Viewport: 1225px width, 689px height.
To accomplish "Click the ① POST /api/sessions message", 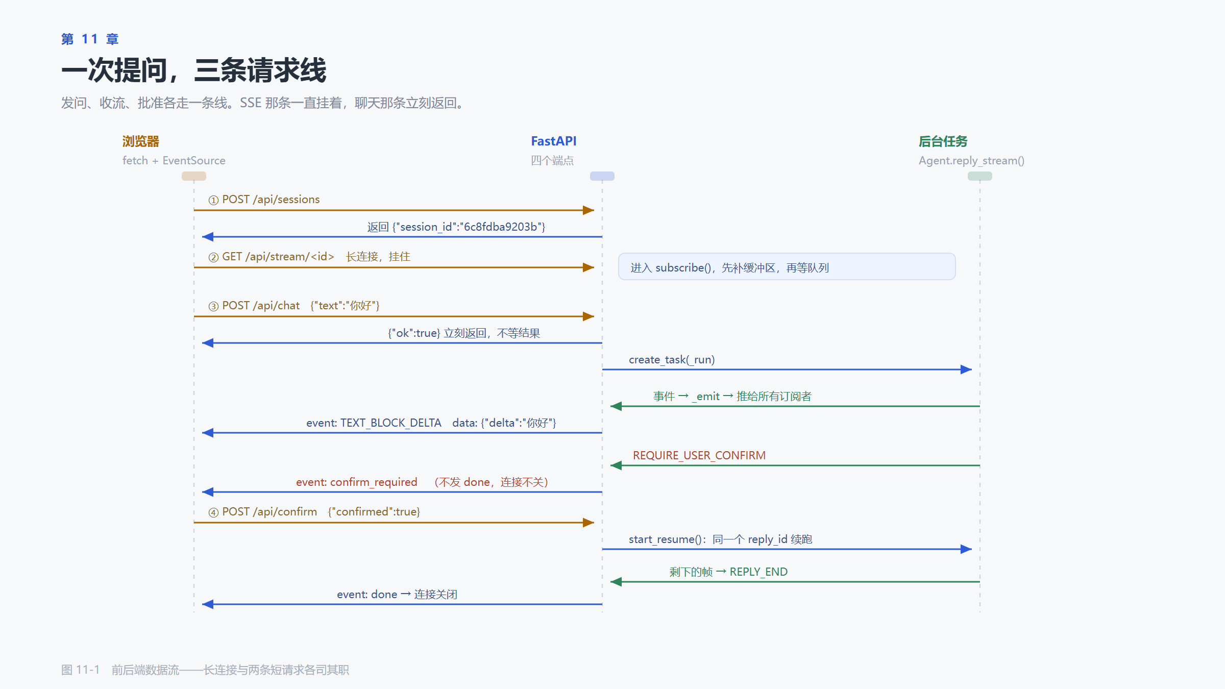I will tap(264, 200).
